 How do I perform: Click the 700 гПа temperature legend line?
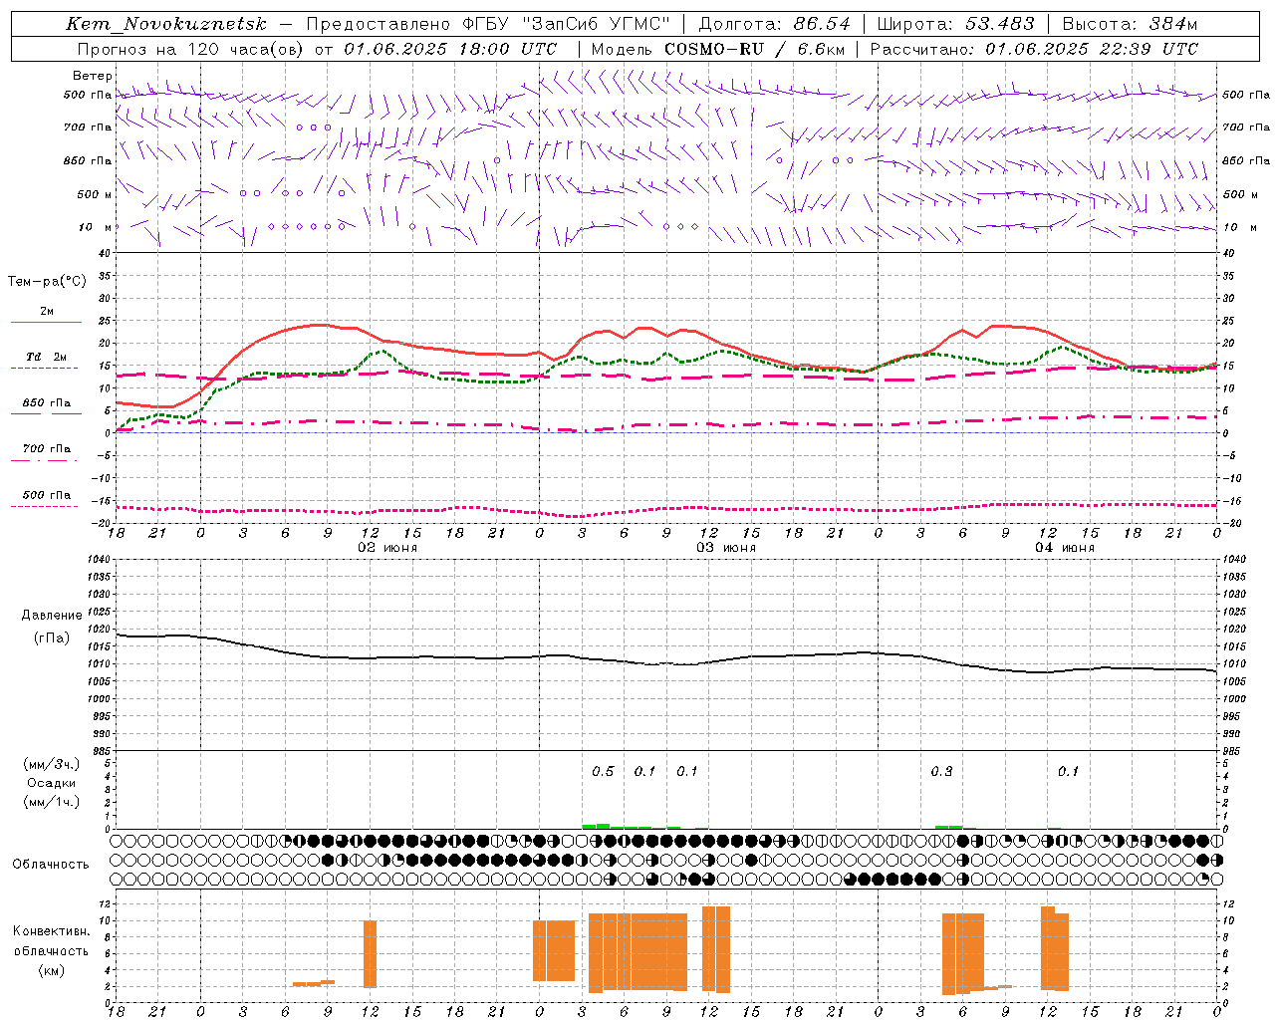(46, 460)
